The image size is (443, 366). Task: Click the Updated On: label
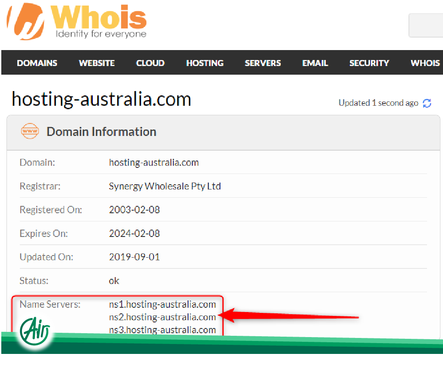coord(47,257)
